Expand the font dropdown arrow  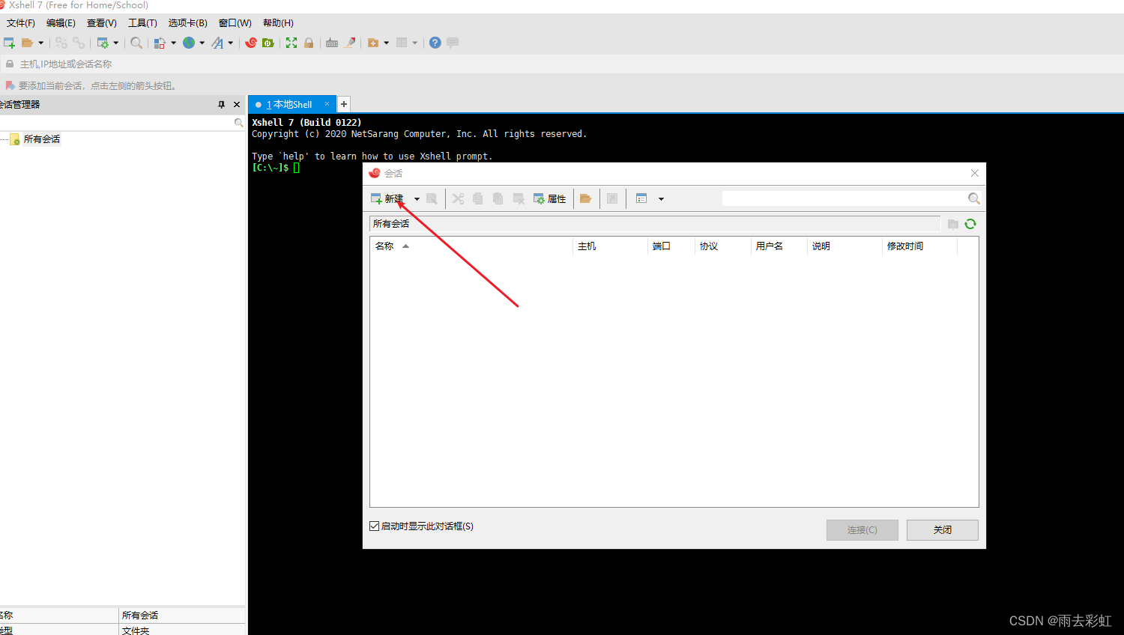click(230, 43)
